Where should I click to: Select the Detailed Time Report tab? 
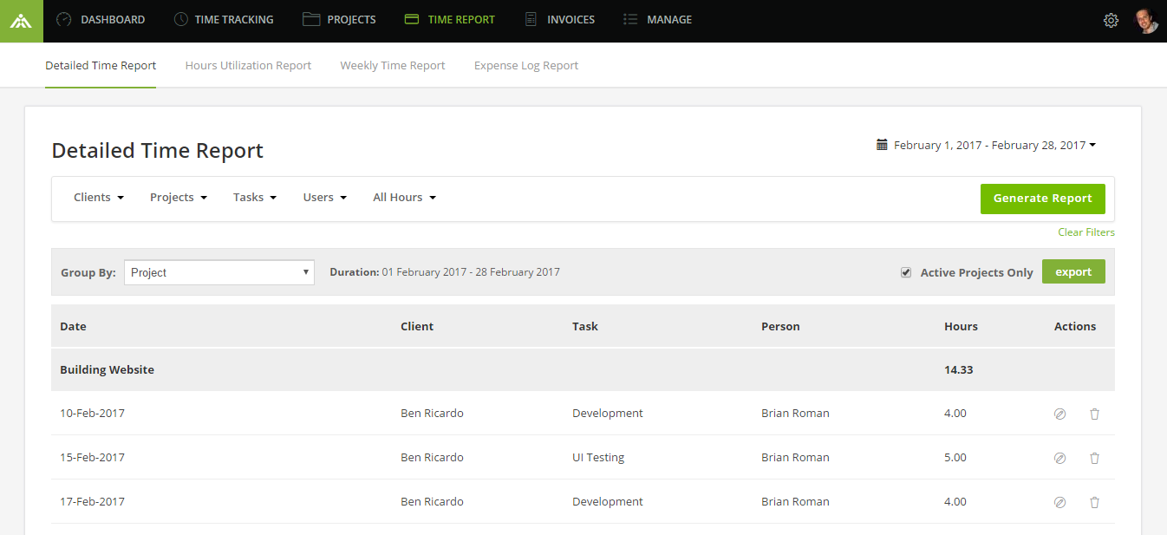[x=101, y=65]
